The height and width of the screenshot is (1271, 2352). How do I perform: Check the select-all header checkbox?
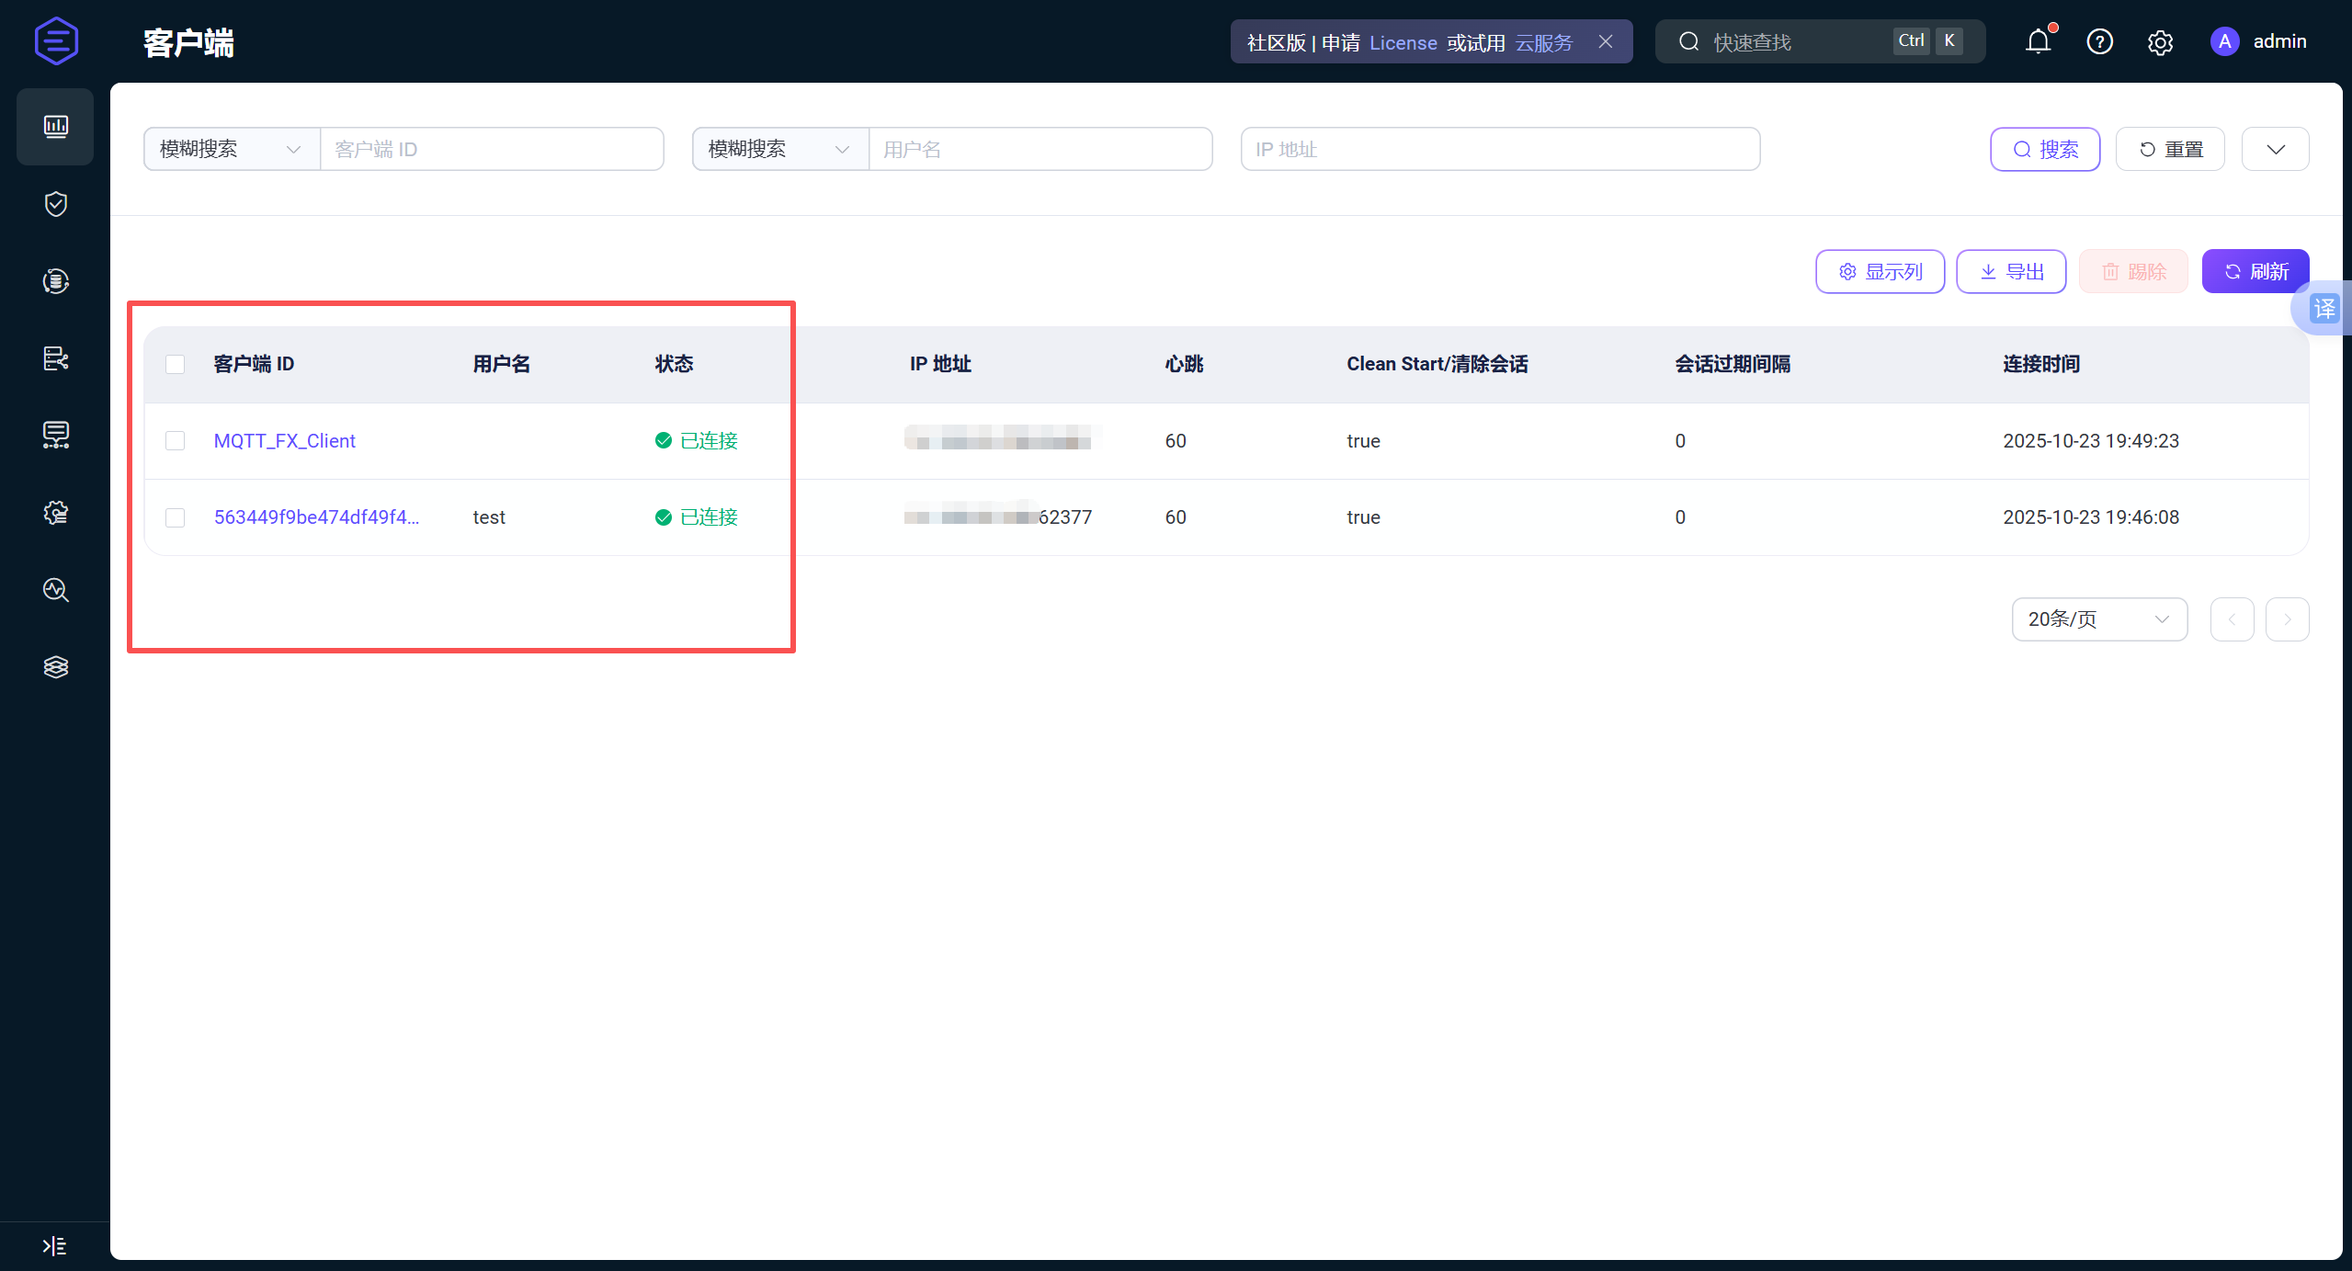pos(175,364)
